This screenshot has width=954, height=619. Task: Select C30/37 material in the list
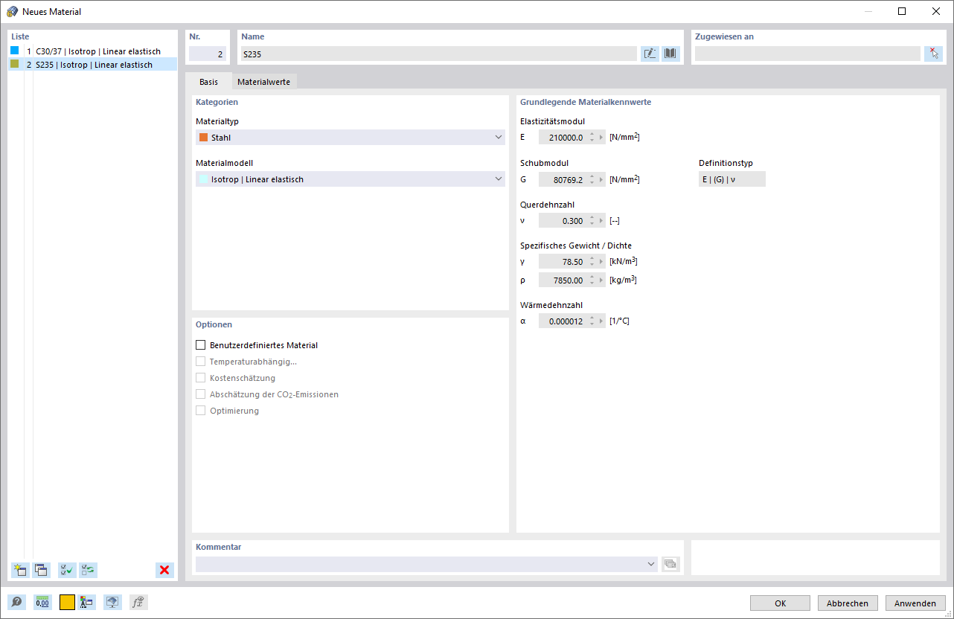coord(93,51)
